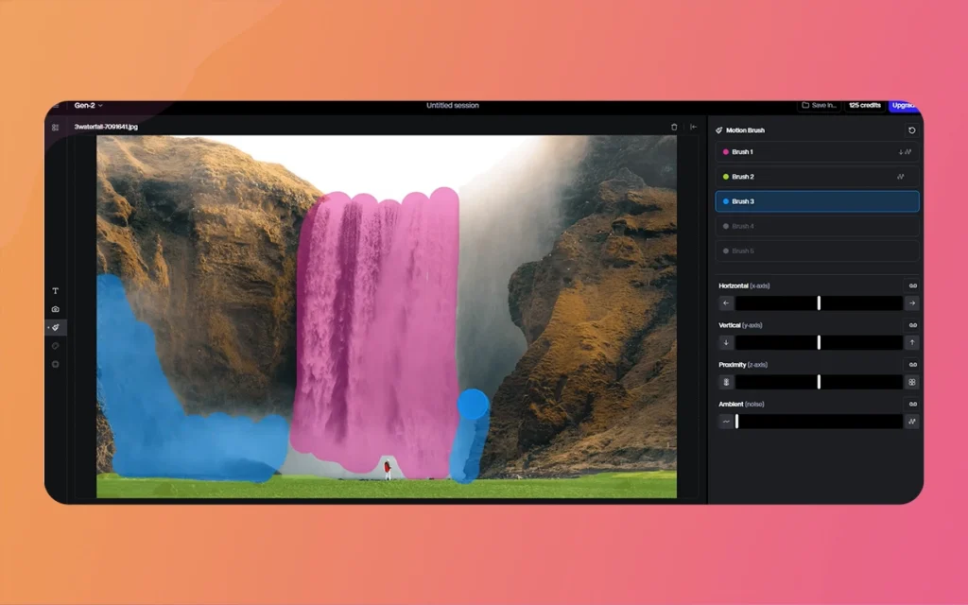The image size is (968, 605).
Task: Select the eraser icon below the brush tool
Action: (x=56, y=345)
